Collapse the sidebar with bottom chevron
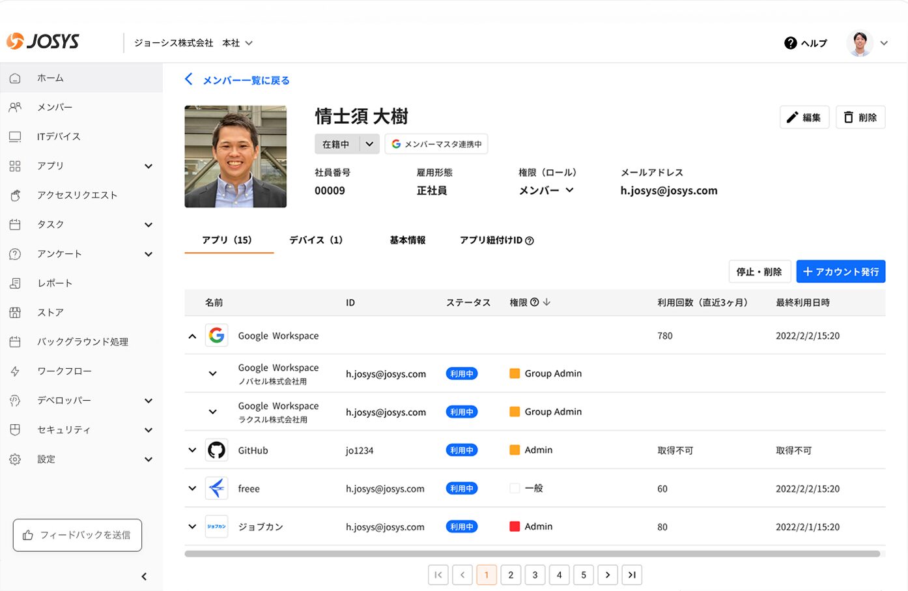Viewport: 908px width, 591px height. (x=144, y=577)
